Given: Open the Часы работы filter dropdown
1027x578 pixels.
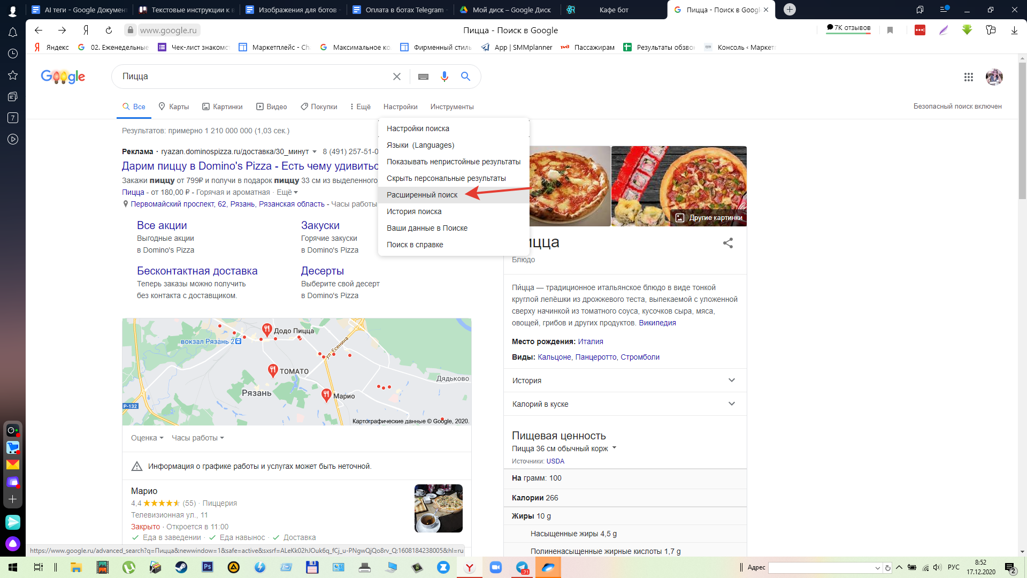Looking at the screenshot, I should [x=197, y=438].
